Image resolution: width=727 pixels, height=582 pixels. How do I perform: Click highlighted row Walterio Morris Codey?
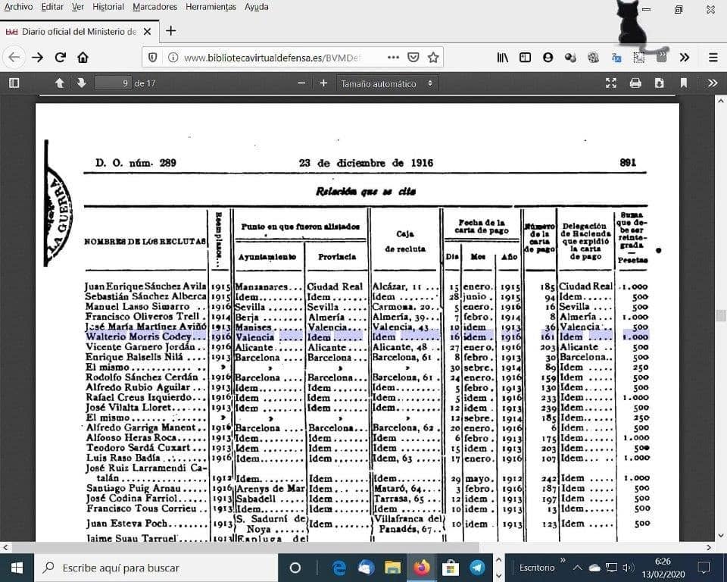click(367, 336)
